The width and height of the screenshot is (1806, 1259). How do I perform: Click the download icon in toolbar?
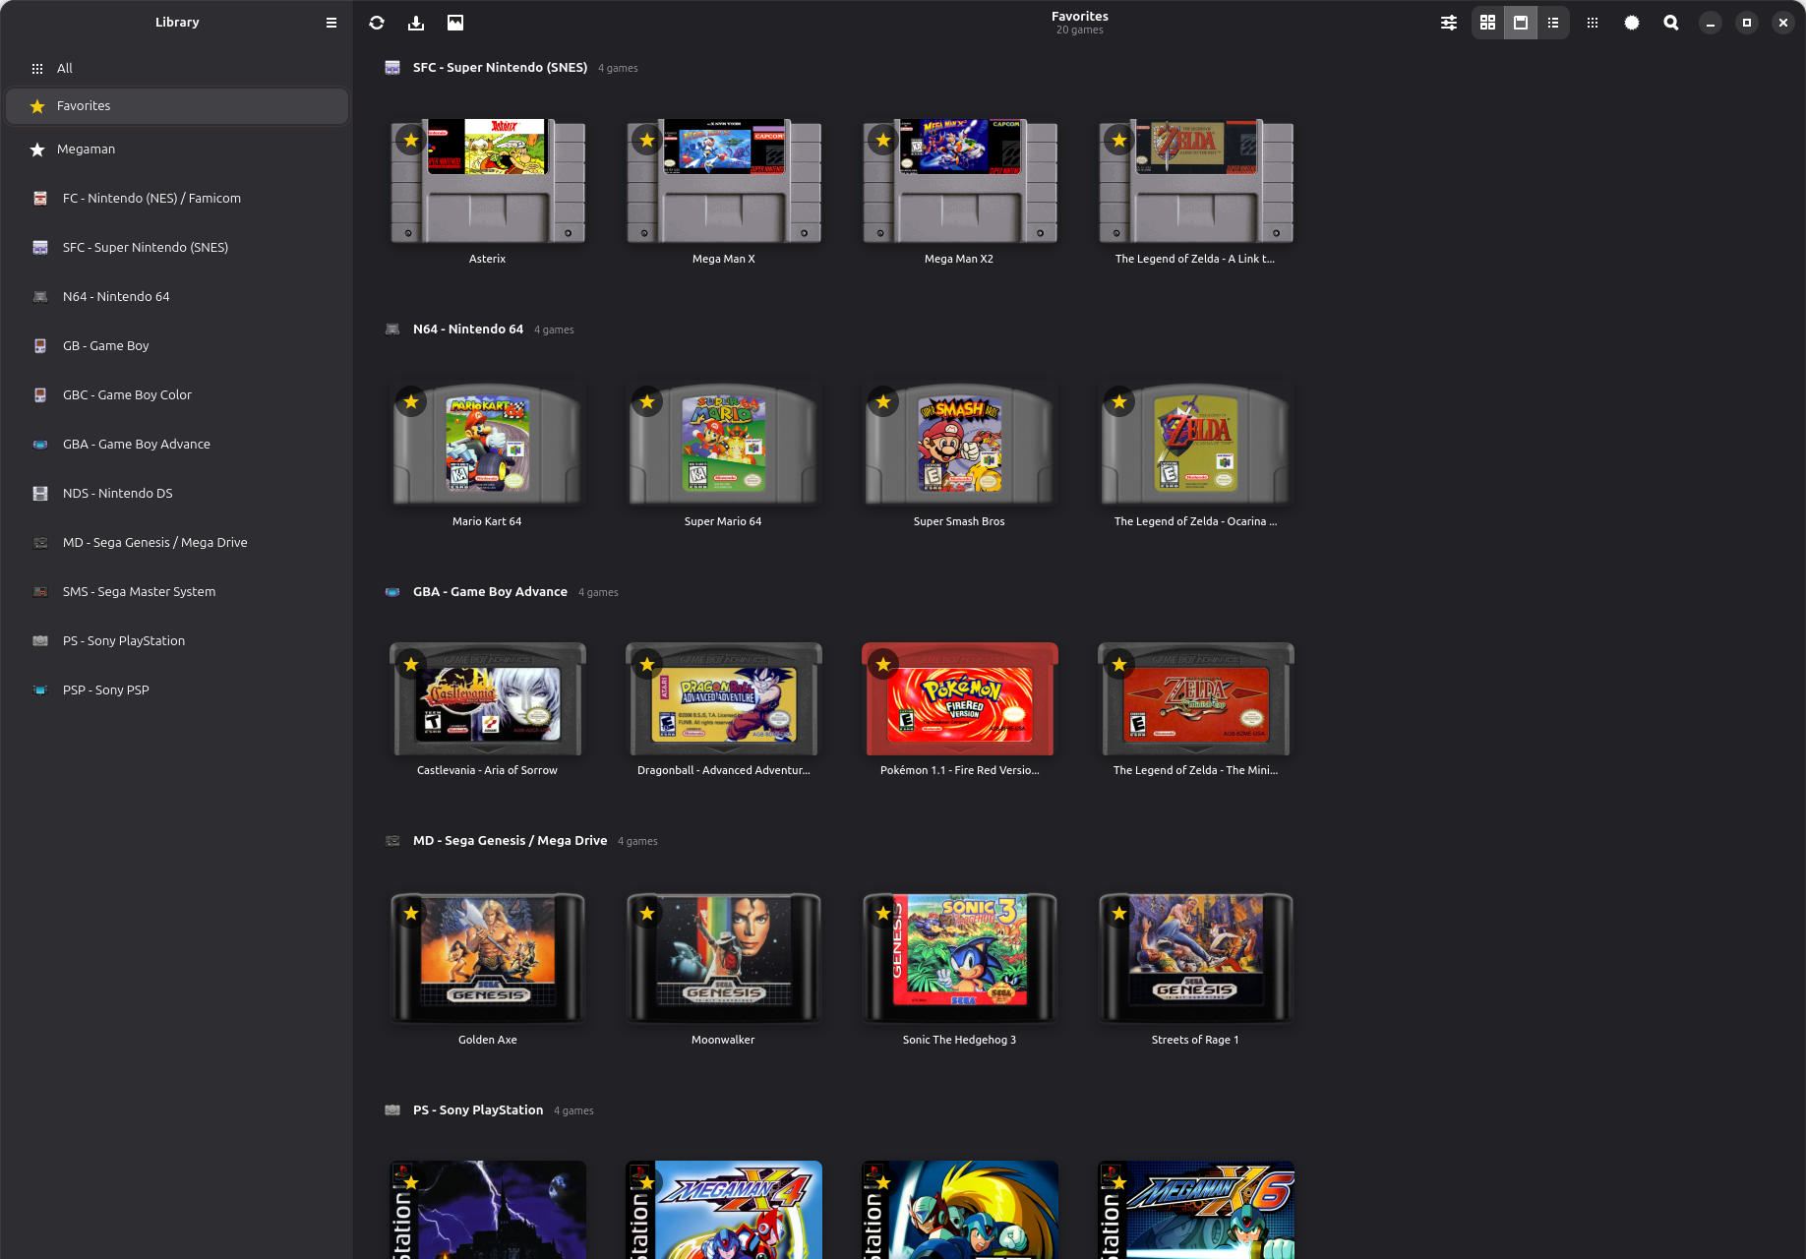click(x=416, y=23)
